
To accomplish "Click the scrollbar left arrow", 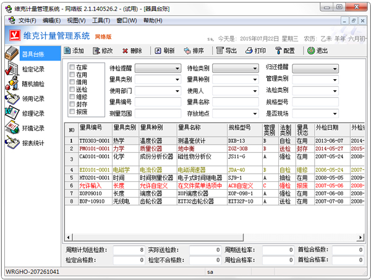I will [x=69, y=237].
